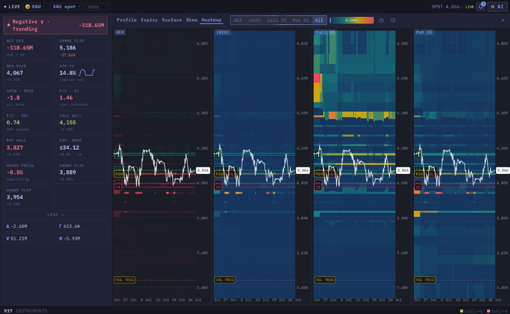Switch to the Profile tab
Image resolution: width=510 pixels, height=314 pixels.
tap(127, 20)
